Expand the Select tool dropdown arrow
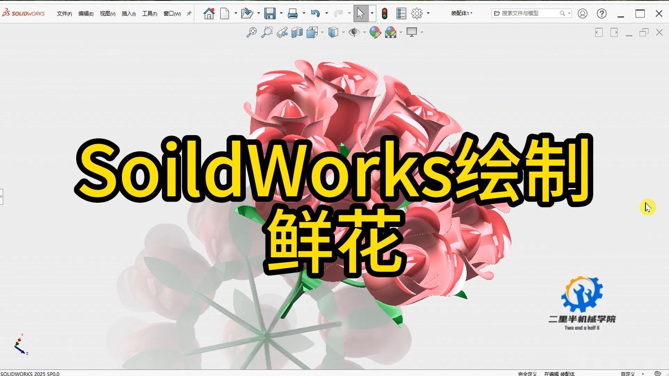This screenshot has height=376, width=669. point(372,14)
